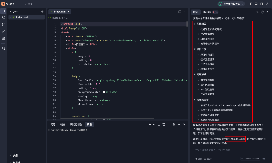Switch to the 调试控制台 panel tab
The width and height of the screenshot is (272, 163).
(76, 125)
